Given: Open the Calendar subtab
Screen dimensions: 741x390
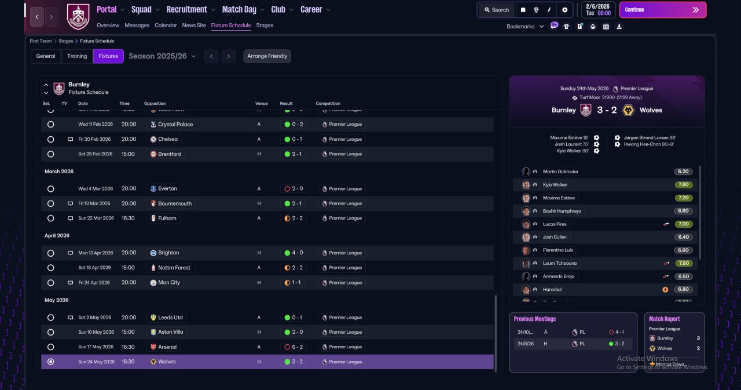Looking at the screenshot, I should click(166, 25).
